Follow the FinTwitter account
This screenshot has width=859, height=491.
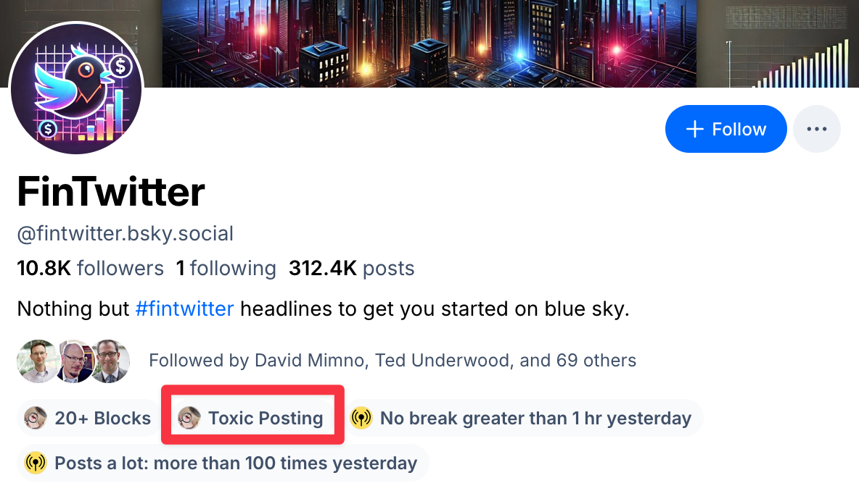[x=726, y=130]
